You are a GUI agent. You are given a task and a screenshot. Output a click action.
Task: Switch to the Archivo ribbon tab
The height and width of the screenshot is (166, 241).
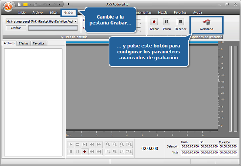(37, 13)
